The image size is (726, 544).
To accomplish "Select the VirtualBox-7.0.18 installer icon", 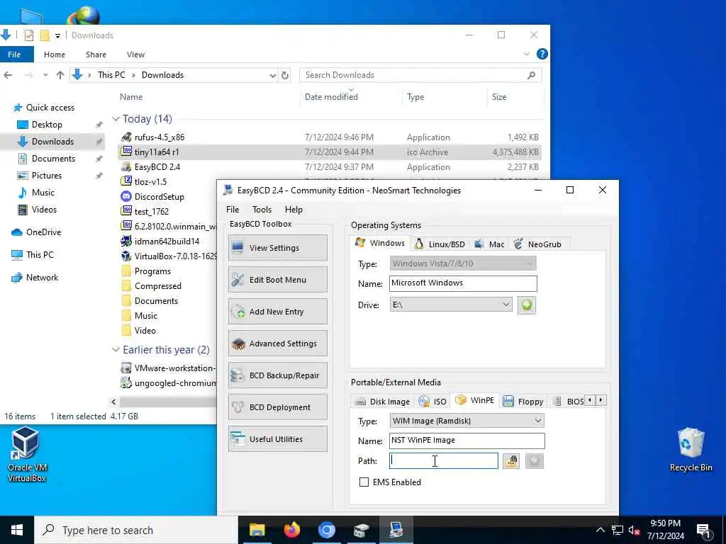I will point(126,256).
